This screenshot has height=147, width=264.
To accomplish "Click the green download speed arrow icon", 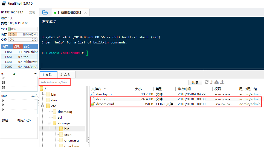I will pyautogui.click(x=14, y=74).
